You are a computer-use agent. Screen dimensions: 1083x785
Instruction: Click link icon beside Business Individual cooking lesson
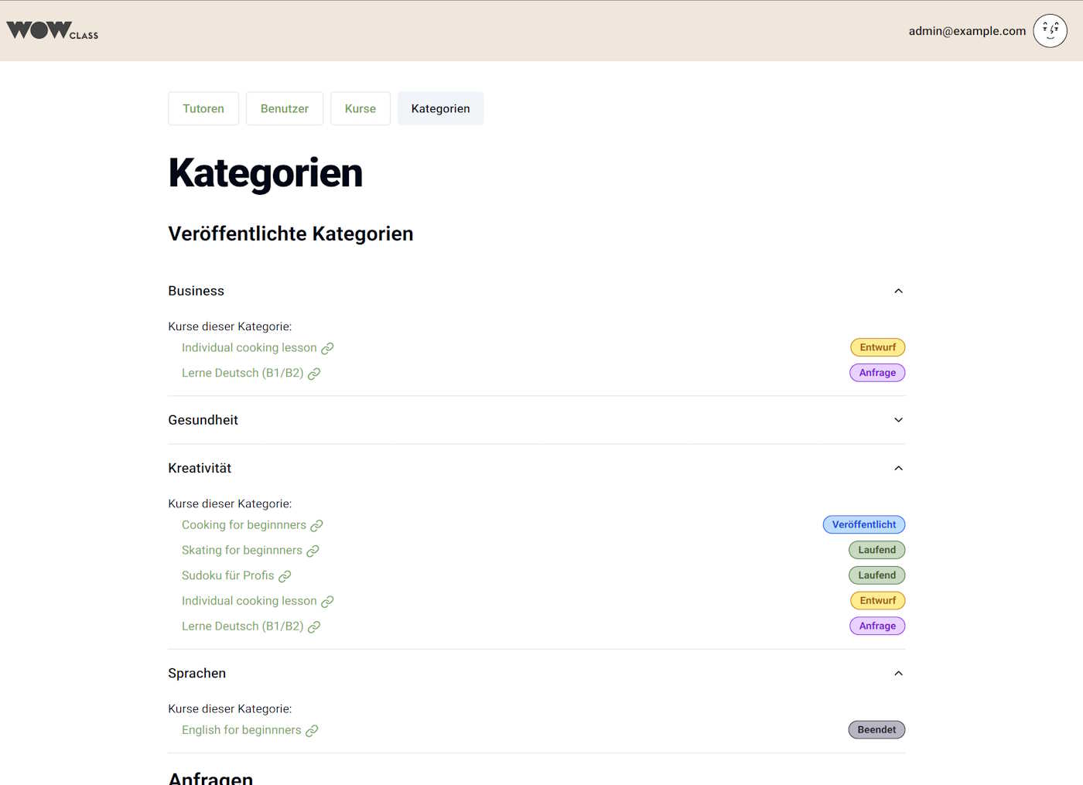(327, 349)
